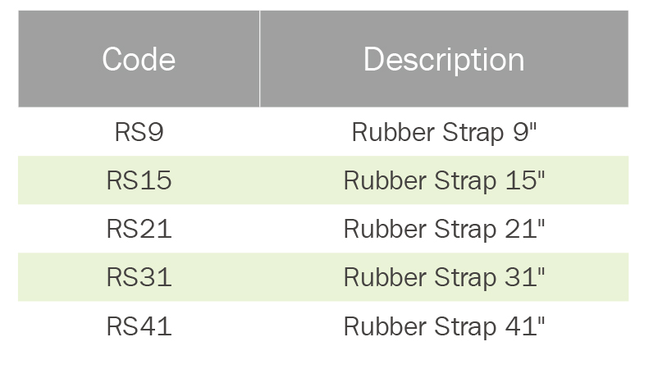Click the Rubber Strap 31" description

point(443,277)
